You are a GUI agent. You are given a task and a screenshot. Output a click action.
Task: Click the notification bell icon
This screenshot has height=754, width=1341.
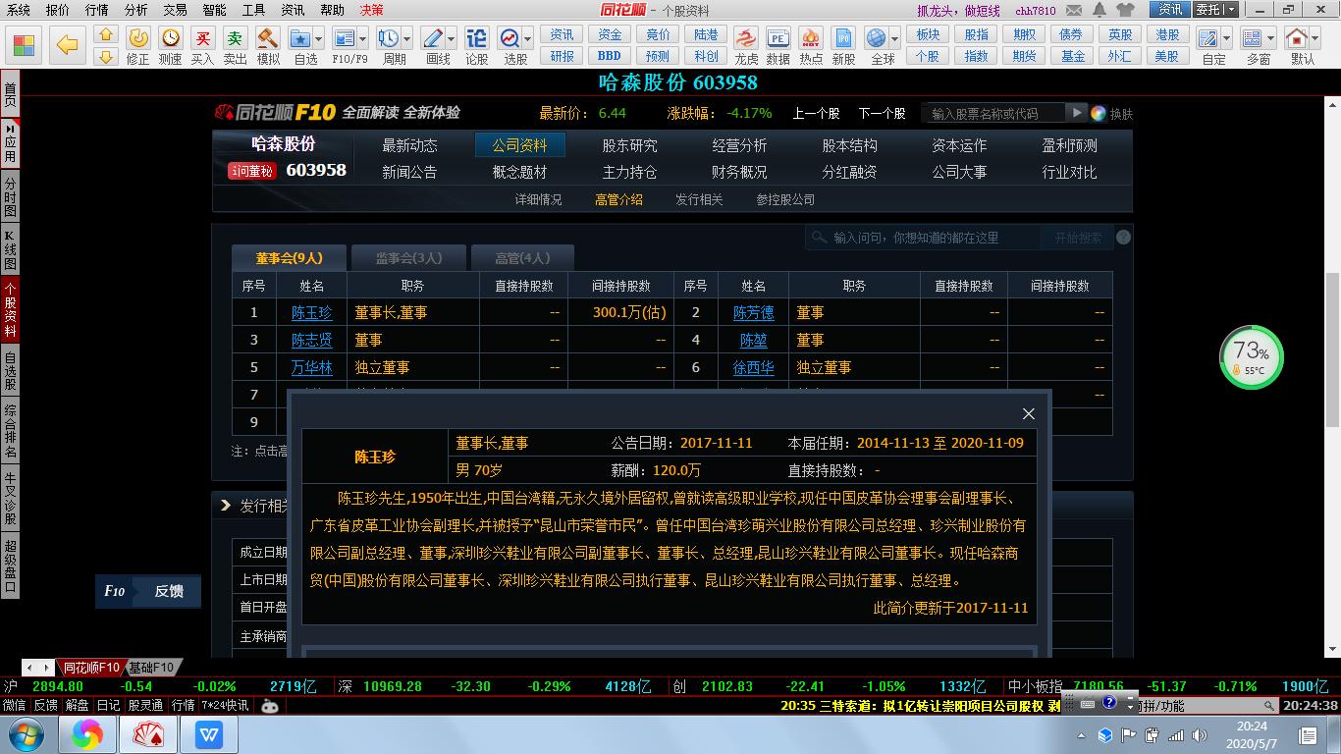point(1099,10)
